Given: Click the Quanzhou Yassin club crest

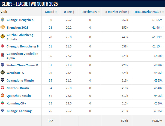Looking at the screenshot, I should tap(2, 95).
